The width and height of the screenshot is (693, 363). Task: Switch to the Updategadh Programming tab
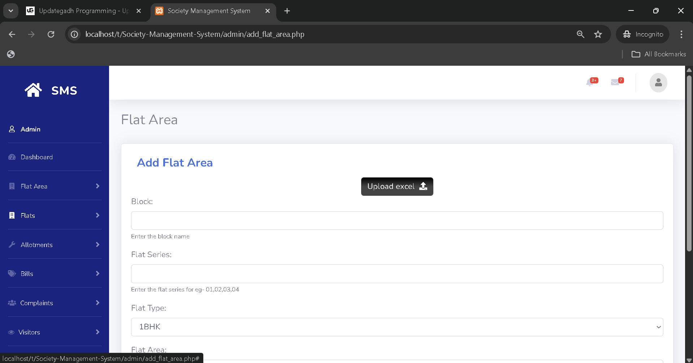point(83,11)
